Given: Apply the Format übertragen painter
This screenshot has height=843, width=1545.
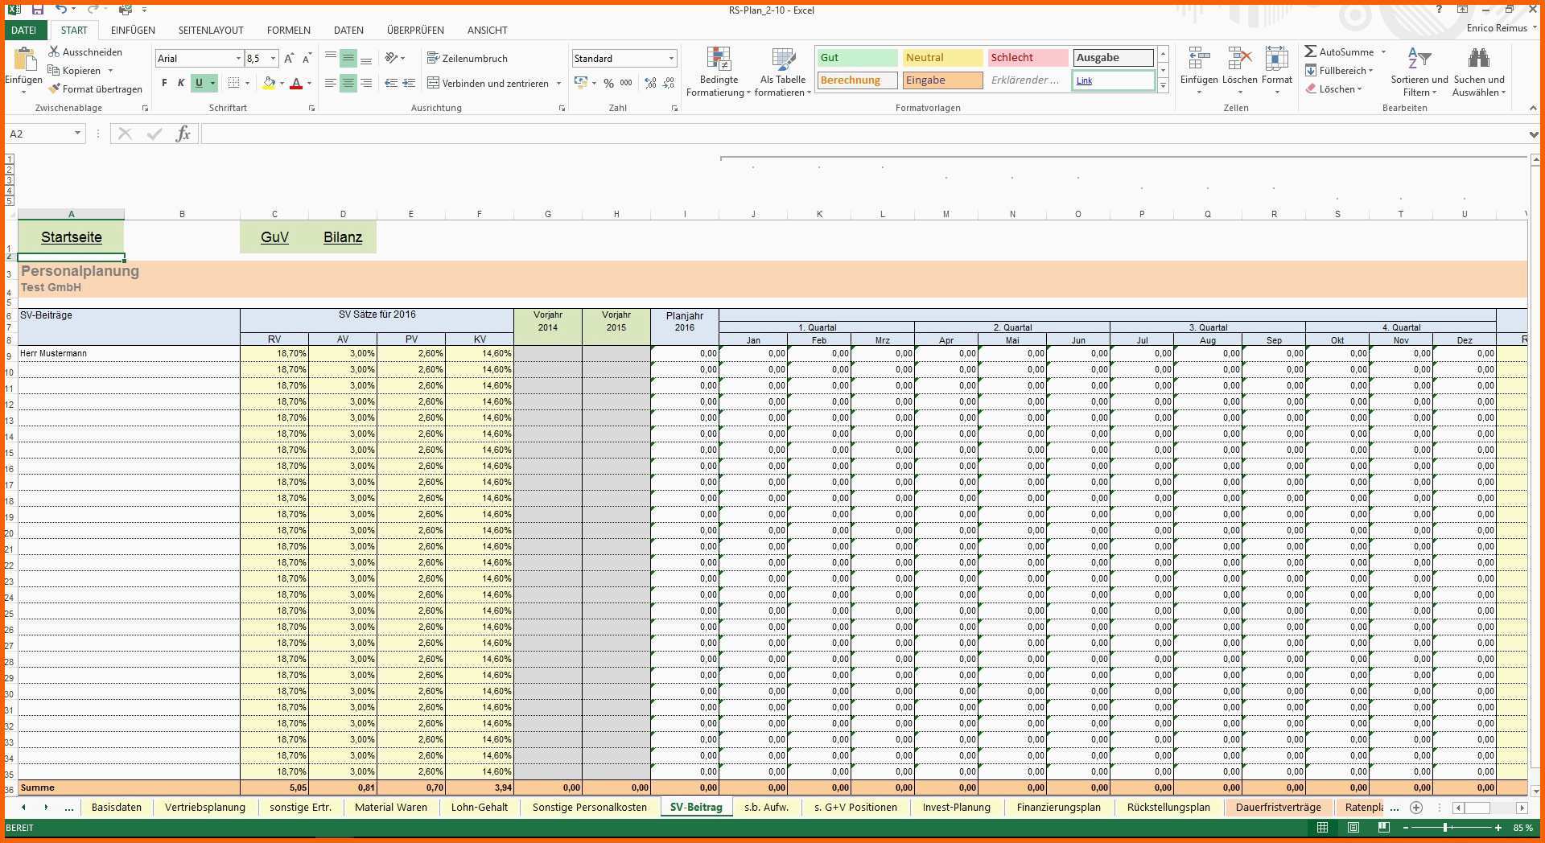Looking at the screenshot, I should coord(95,88).
